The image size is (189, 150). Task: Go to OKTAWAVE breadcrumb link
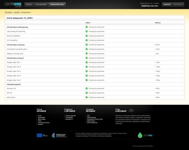pos(8,12)
